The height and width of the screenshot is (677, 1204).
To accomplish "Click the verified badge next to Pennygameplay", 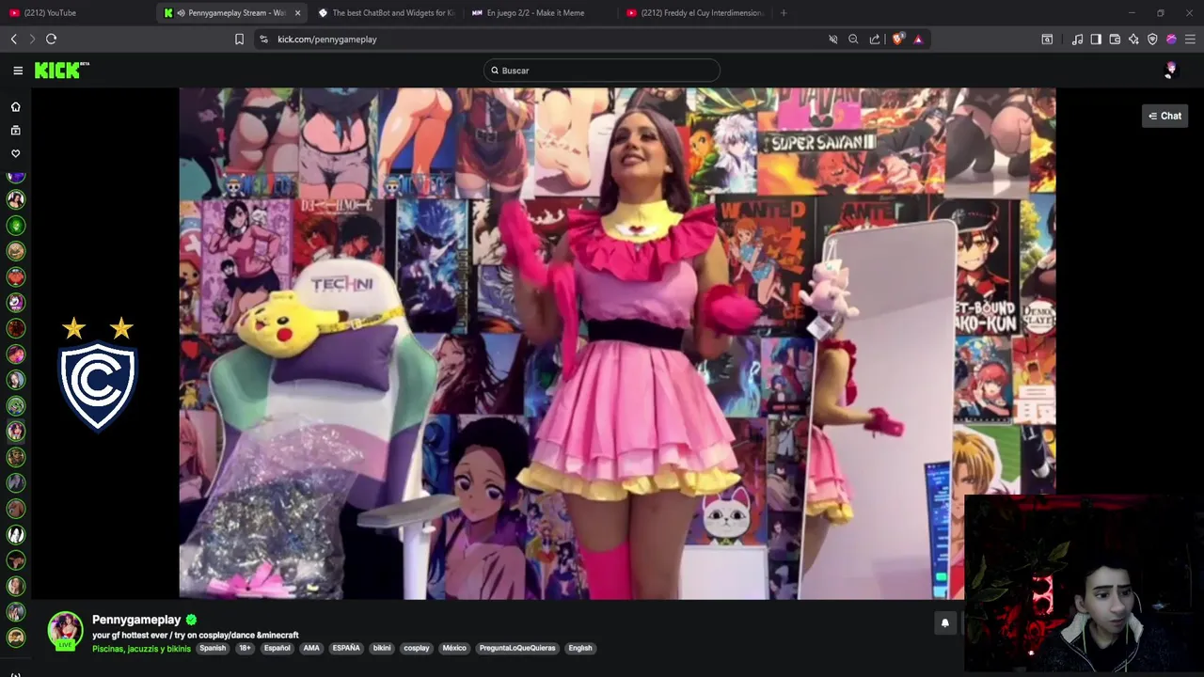I will point(191,620).
